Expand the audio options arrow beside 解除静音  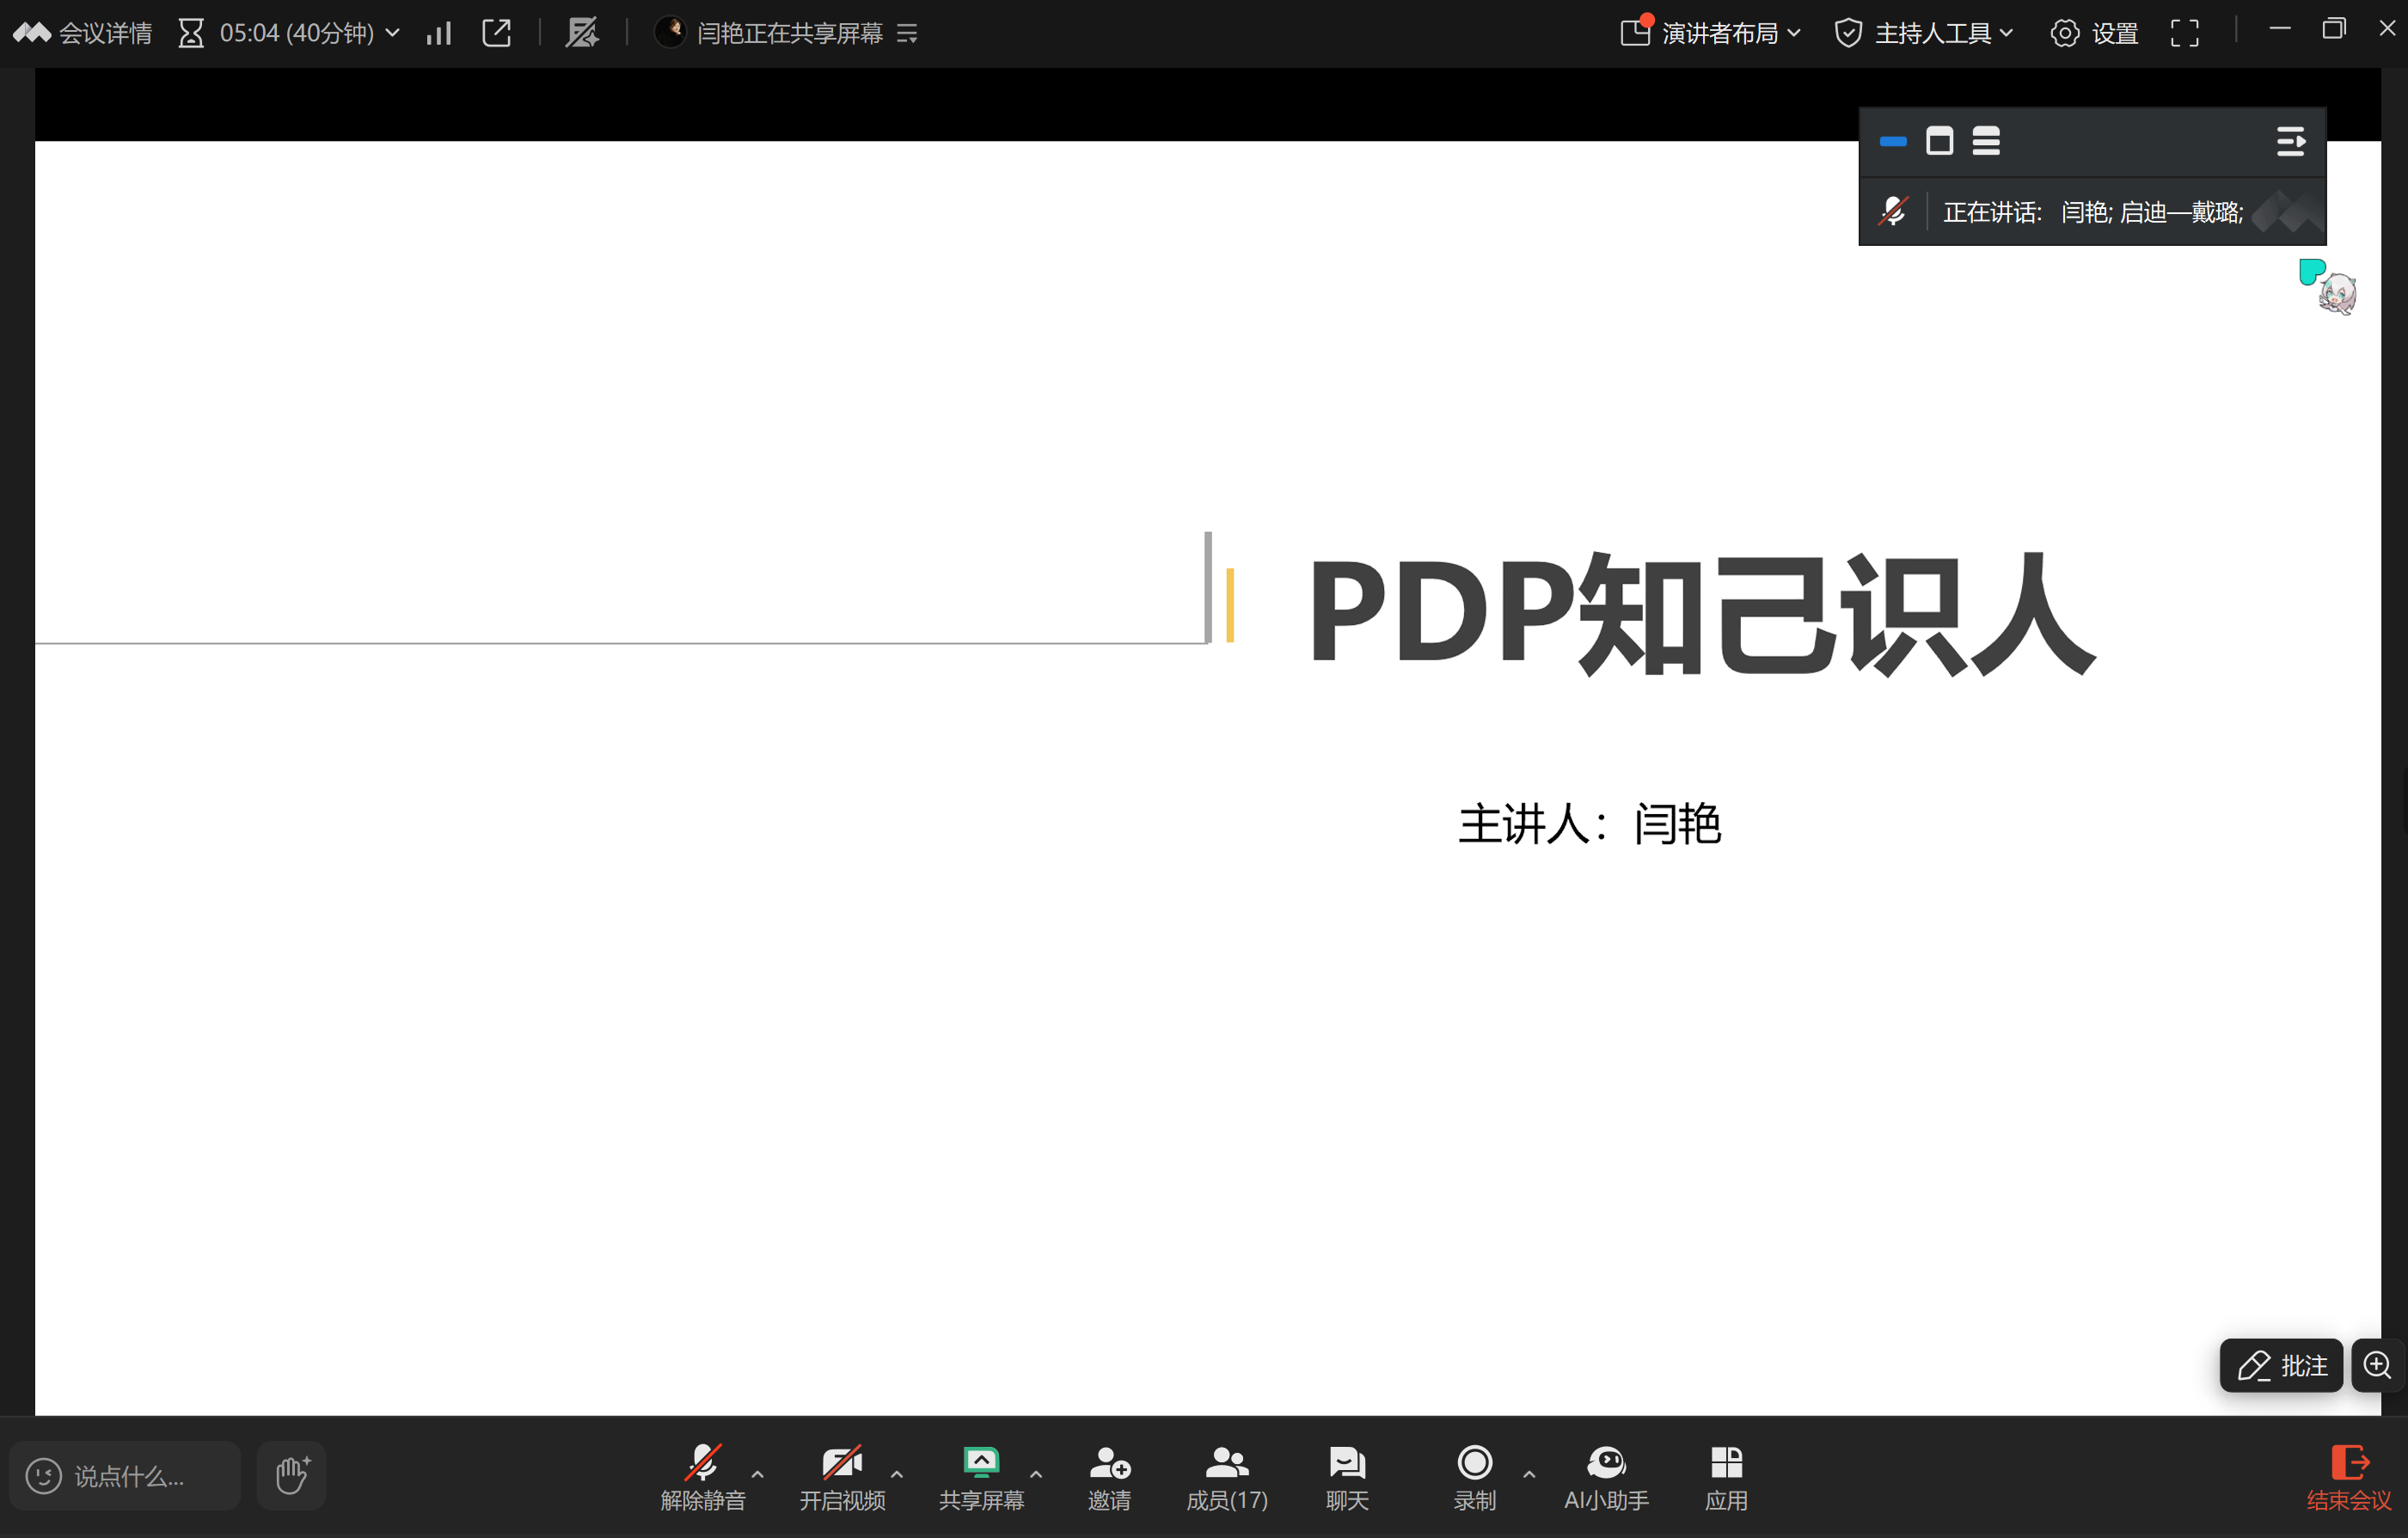click(757, 1474)
